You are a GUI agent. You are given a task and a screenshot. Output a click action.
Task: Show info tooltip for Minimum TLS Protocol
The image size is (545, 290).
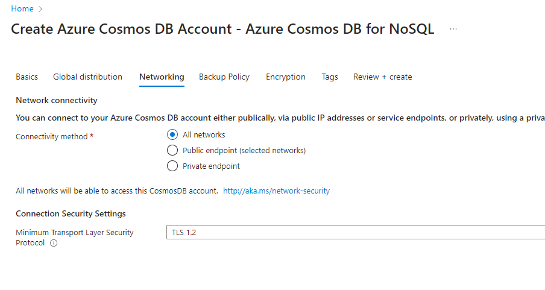[54, 243]
